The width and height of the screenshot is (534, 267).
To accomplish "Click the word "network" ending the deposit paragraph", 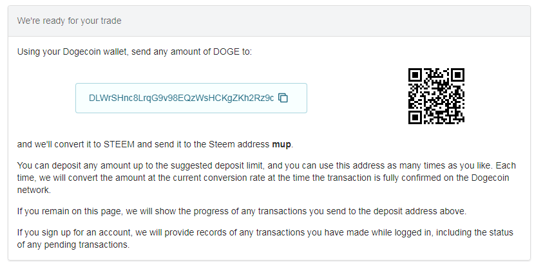I will [x=35, y=192].
